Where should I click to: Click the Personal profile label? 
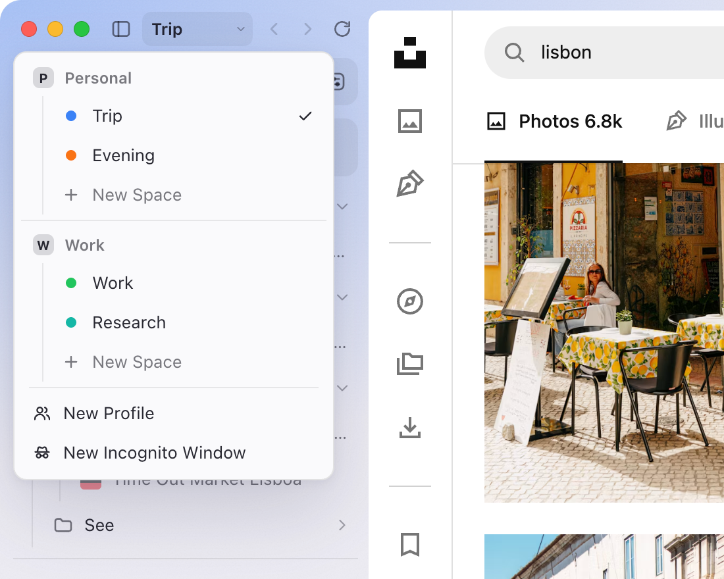pyautogui.click(x=98, y=78)
